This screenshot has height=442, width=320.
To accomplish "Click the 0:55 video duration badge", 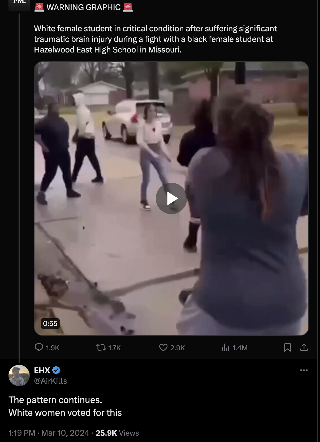I will (50, 323).
